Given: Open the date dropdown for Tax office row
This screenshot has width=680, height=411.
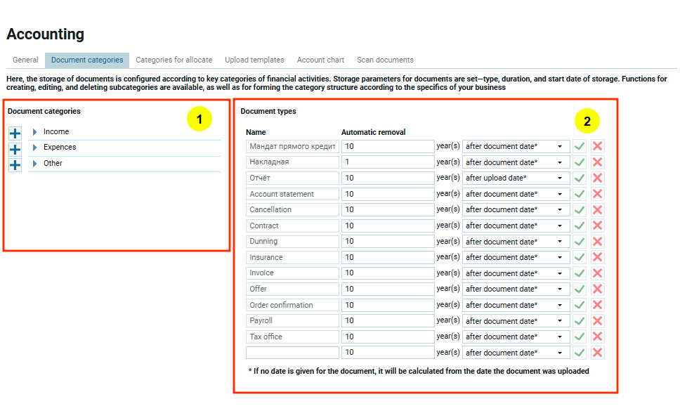Looking at the screenshot, I should (516, 337).
